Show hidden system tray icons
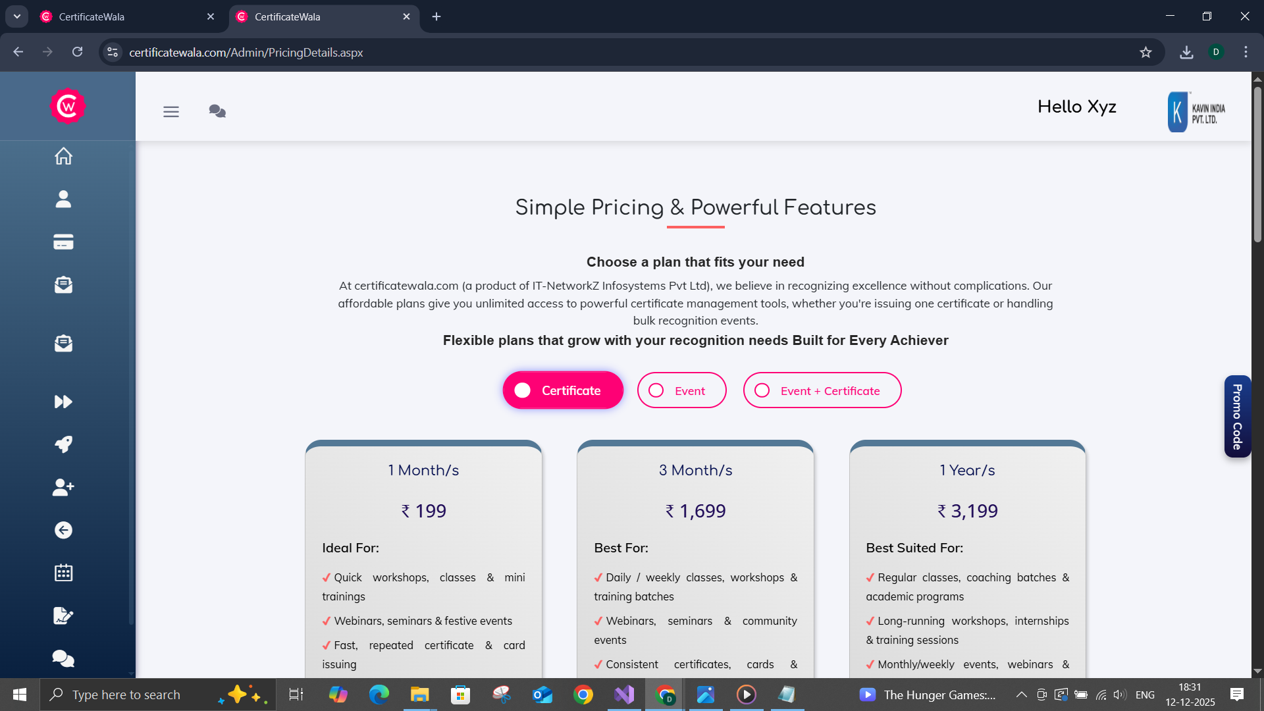1264x711 pixels. coord(1021,695)
